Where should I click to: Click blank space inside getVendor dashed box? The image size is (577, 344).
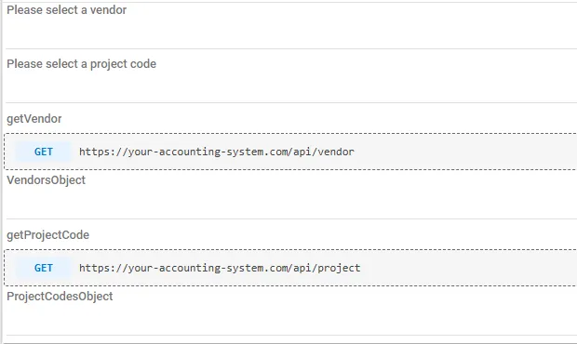pos(463,152)
